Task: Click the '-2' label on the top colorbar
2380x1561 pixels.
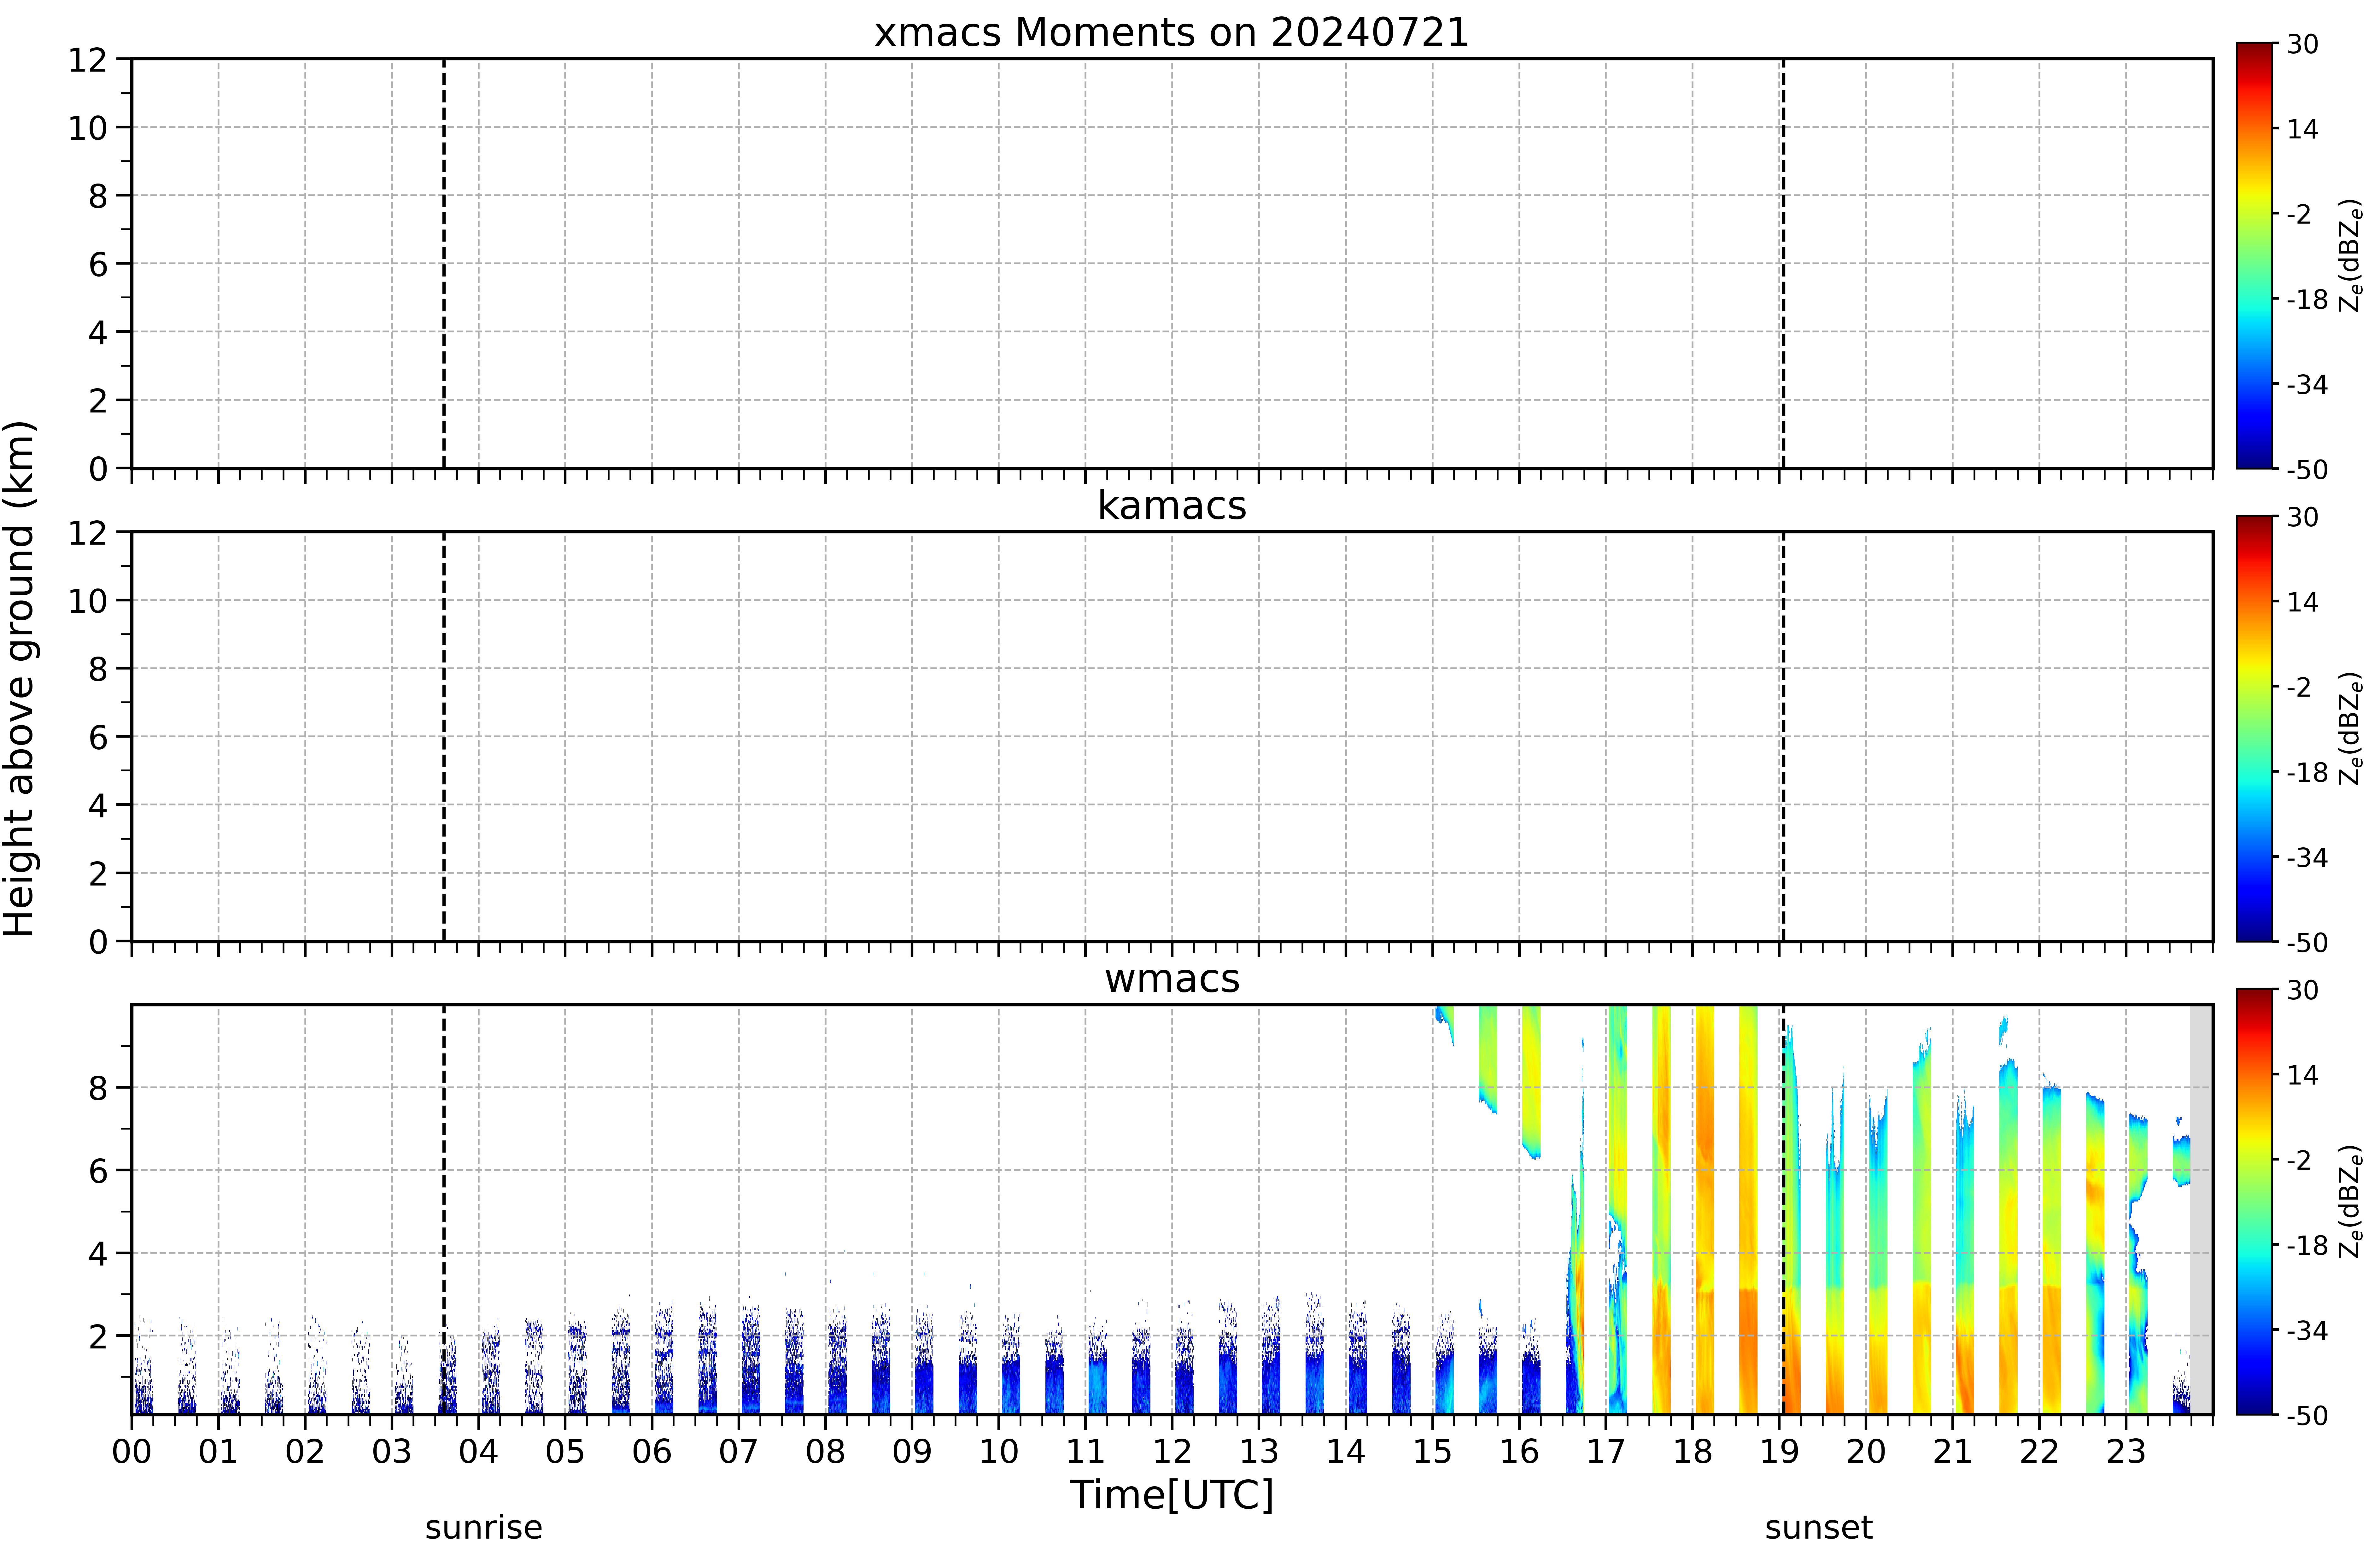Action: point(2299,214)
